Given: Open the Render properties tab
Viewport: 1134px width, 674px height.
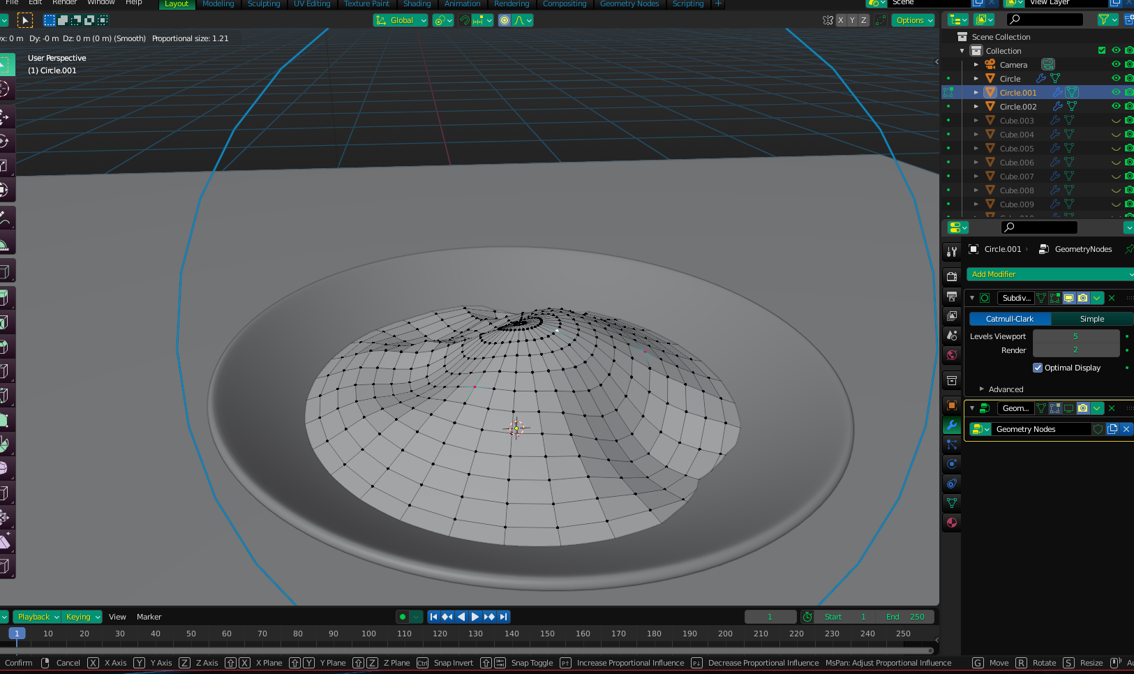Looking at the screenshot, I should 952,277.
